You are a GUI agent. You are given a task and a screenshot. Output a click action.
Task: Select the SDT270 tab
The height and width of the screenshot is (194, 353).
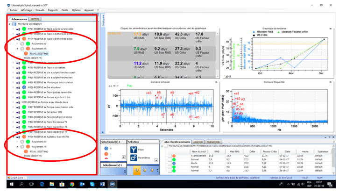pyautogui.click(x=35, y=19)
